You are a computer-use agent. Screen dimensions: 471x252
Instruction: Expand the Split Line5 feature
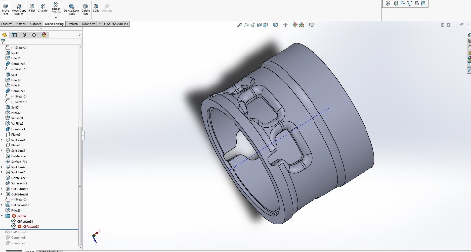(x=2, y=151)
